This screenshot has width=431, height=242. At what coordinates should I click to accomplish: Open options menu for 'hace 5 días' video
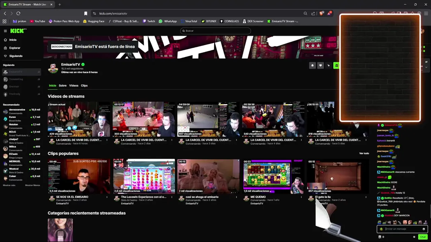pyautogui.click(x=366, y=140)
